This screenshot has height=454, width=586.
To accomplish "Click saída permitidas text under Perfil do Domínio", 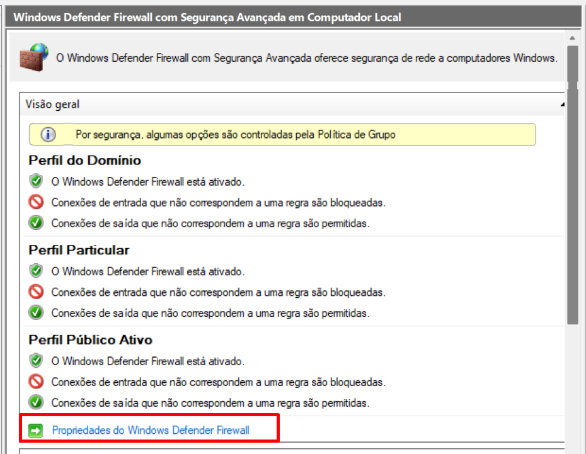I will pyautogui.click(x=210, y=224).
